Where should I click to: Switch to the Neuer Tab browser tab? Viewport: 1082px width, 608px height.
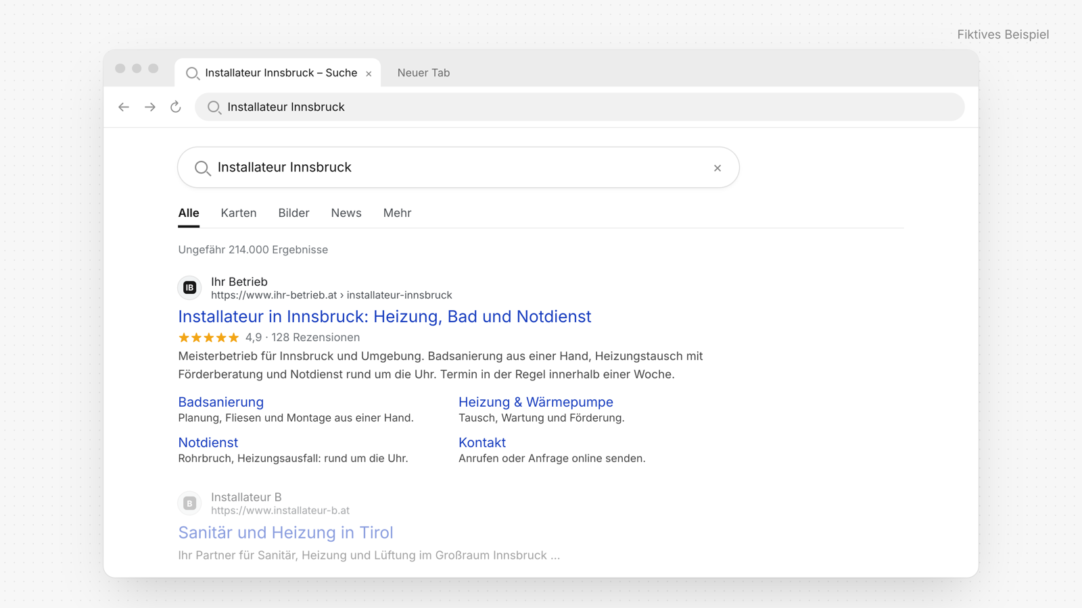click(423, 73)
